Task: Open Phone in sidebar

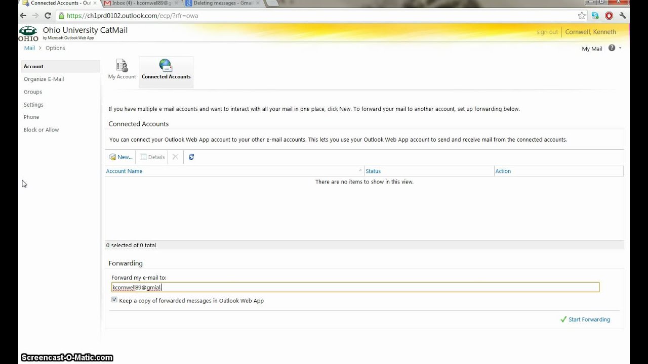Action: (x=31, y=117)
